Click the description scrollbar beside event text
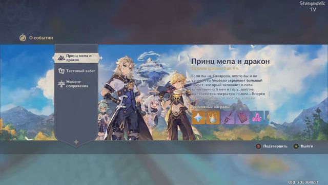Image resolution: width=328 pixels, height=185 pixels. click(269, 94)
